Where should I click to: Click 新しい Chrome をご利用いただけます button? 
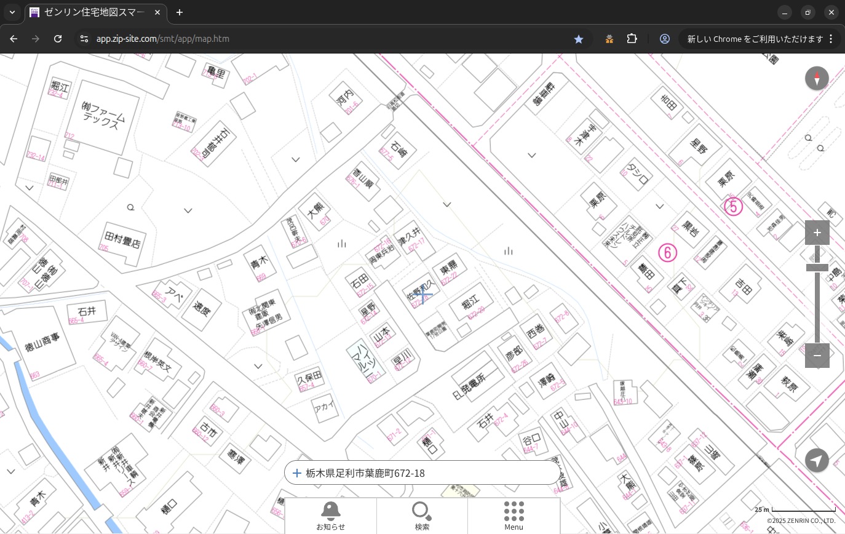[x=755, y=39]
